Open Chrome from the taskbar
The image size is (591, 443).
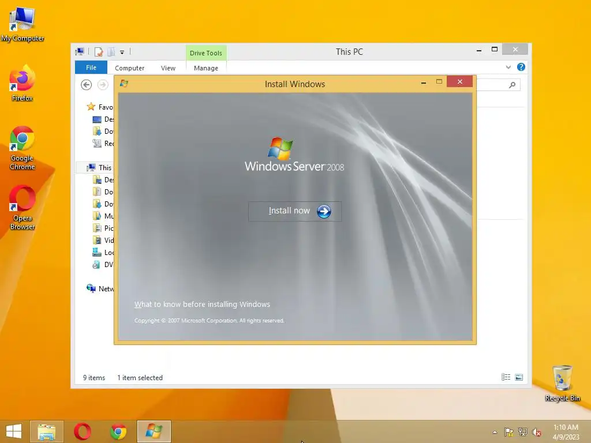point(118,431)
